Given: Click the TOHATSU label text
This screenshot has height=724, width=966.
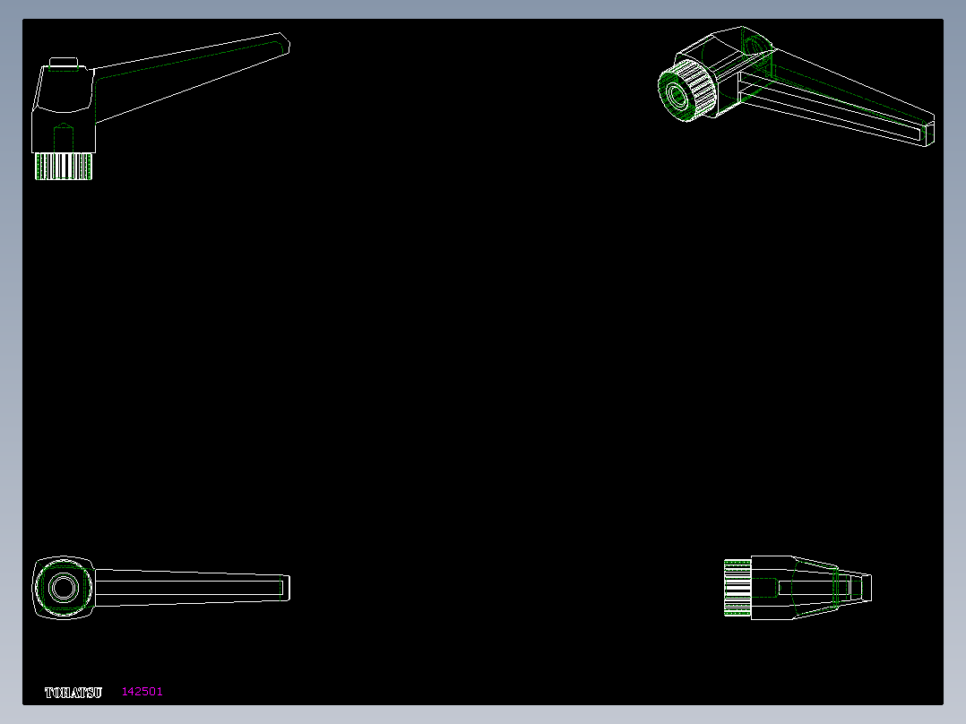Looking at the screenshot, I should point(73,693).
